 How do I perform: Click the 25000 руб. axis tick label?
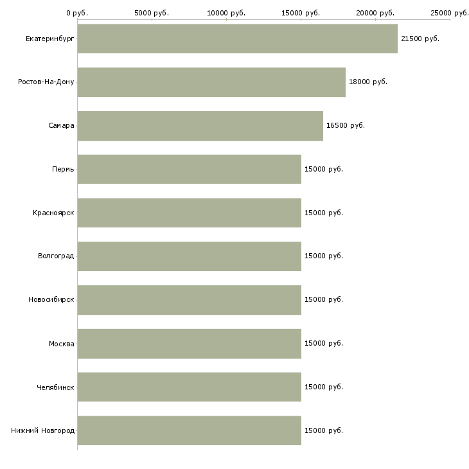pyautogui.click(x=449, y=13)
